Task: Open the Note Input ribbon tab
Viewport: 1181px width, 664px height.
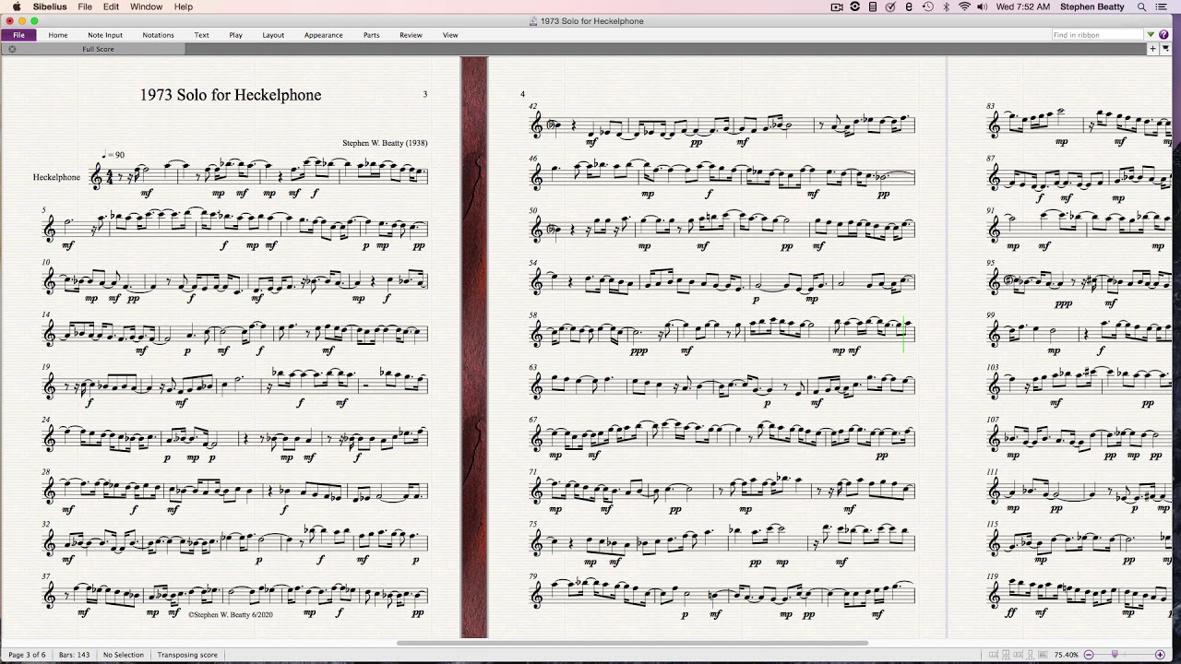Action: [105, 35]
